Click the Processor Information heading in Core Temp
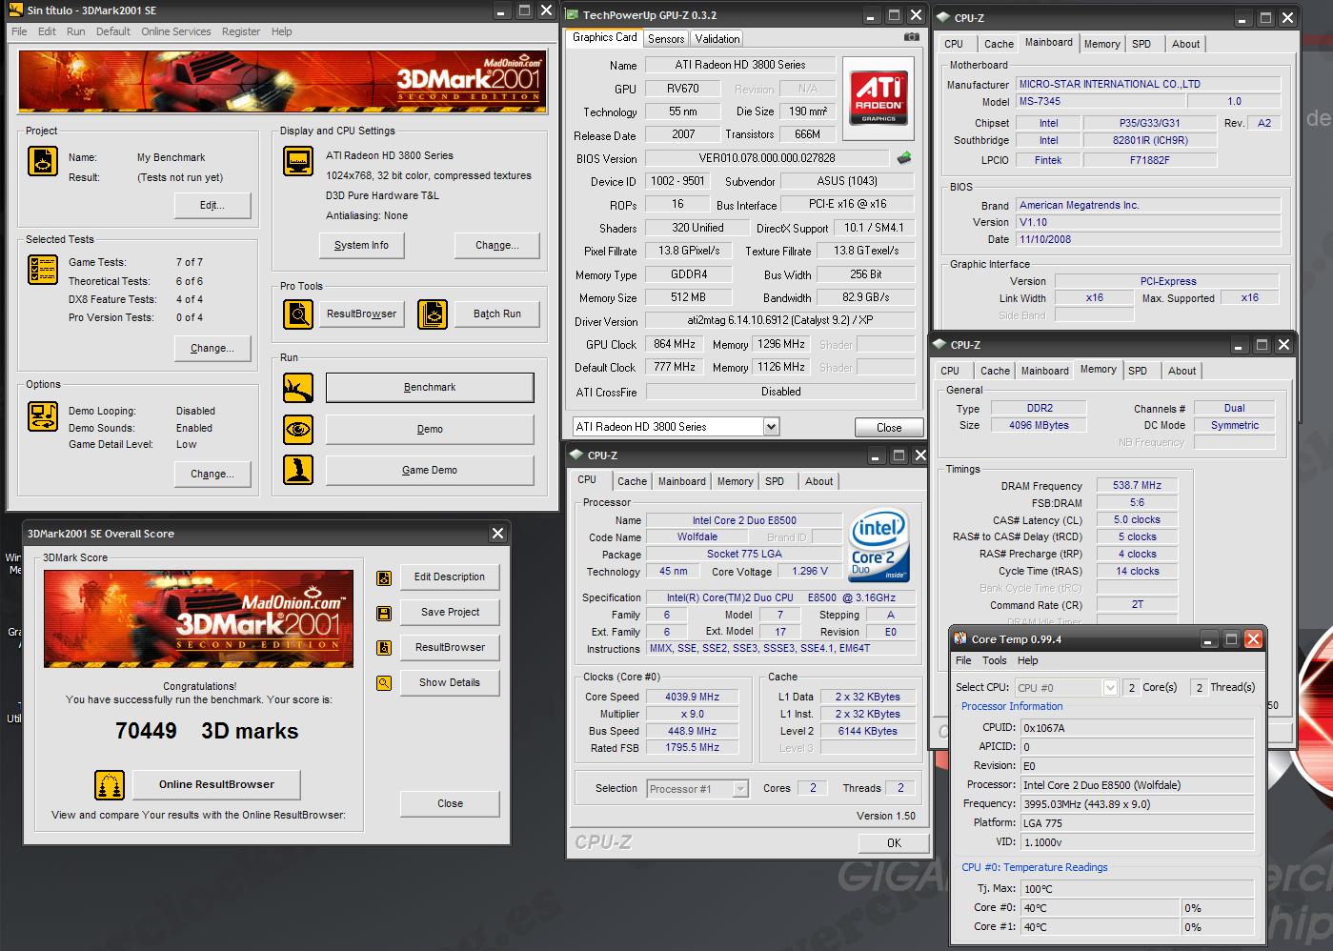 (1012, 707)
